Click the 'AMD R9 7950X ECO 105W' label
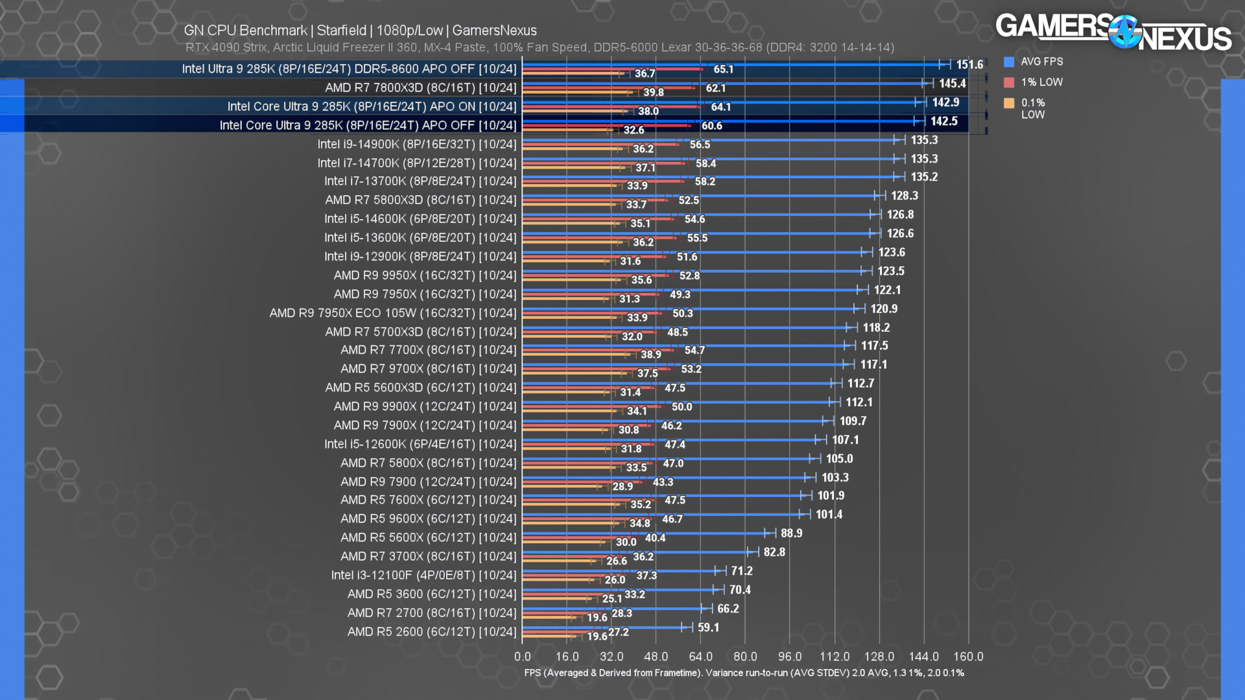The width and height of the screenshot is (1245, 700). coord(393,312)
